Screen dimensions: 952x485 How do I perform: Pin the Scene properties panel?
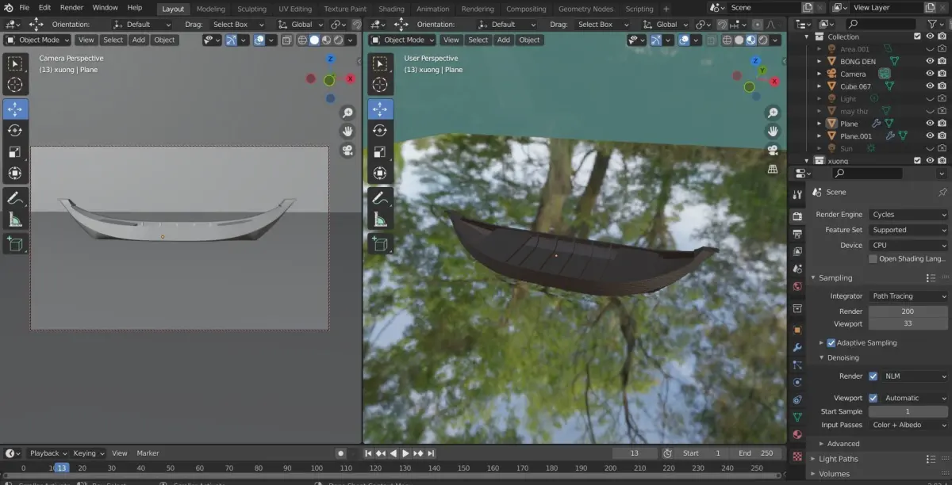pos(942,192)
